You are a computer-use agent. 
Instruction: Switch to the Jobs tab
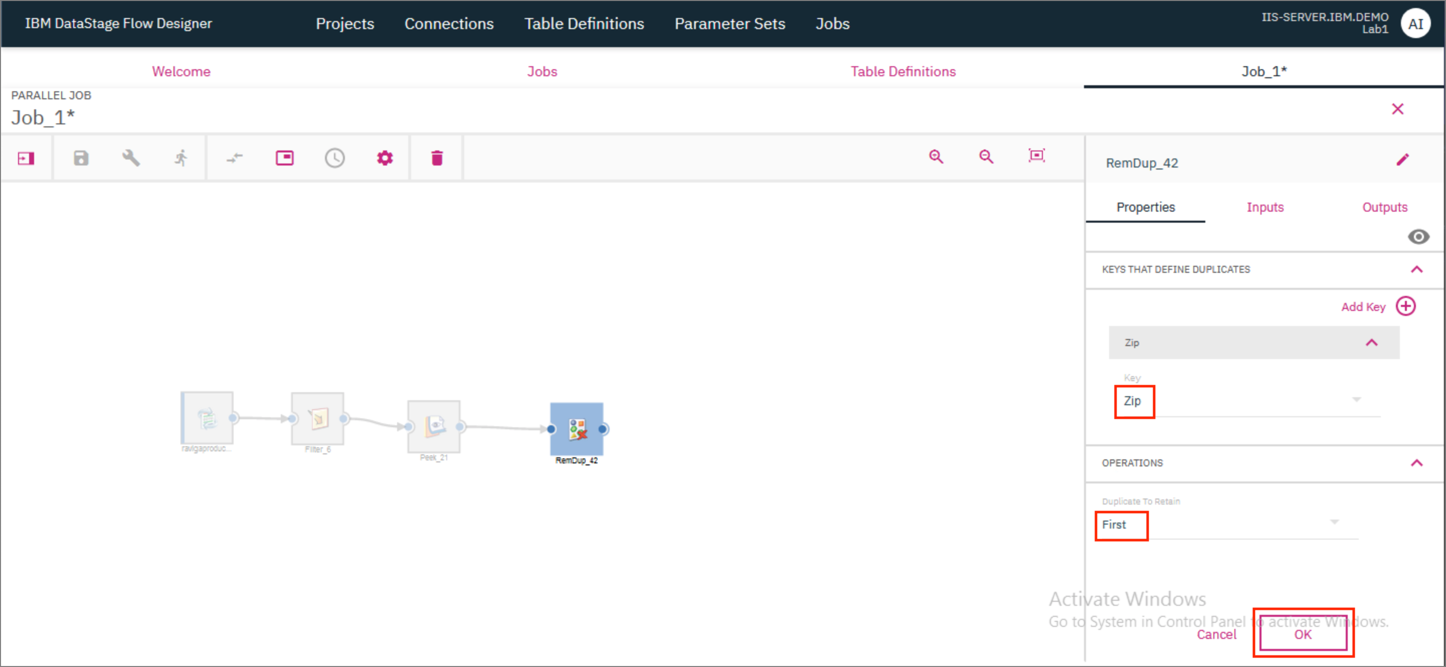coord(541,71)
